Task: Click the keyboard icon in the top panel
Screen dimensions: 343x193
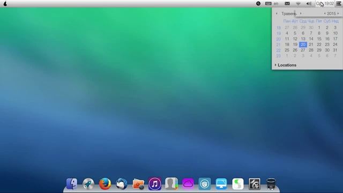Action: tap(268, 4)
